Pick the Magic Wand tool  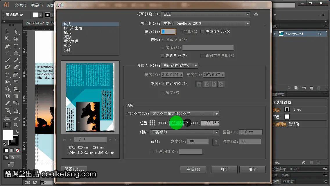pyautogui.click(x=7, y=39)
